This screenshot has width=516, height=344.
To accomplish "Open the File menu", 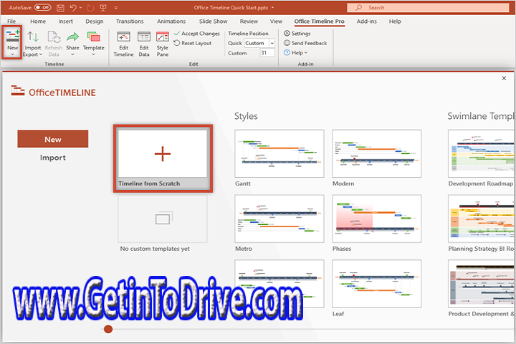I will pyautogui.click(x=11, y=21).
